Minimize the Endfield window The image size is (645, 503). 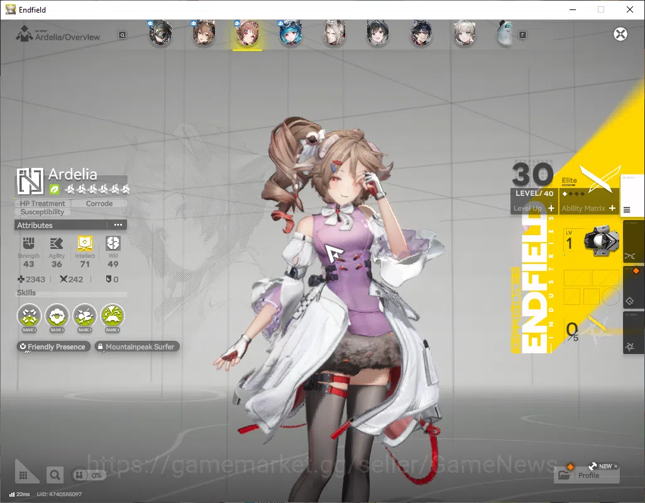point(572,9)
